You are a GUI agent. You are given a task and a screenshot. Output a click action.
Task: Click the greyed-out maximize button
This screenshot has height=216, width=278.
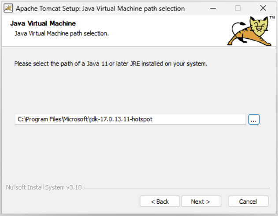pos(238,8)
